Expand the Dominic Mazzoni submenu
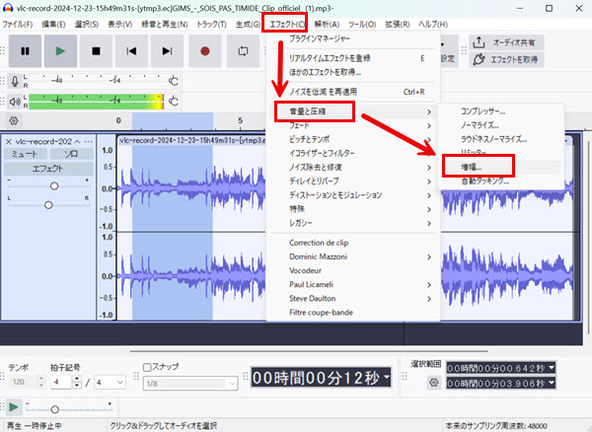This screenshot has width=592, height=432. (x=352, y=257)
